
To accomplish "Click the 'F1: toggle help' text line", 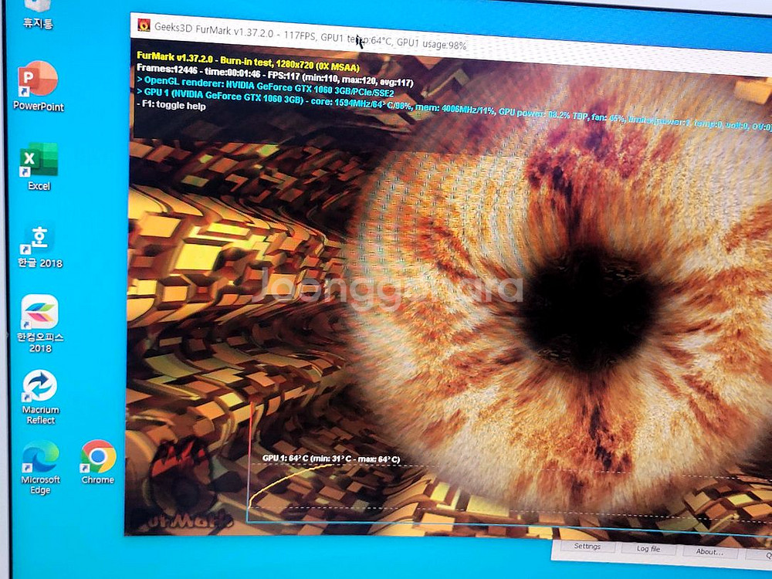I will (171, 105).
